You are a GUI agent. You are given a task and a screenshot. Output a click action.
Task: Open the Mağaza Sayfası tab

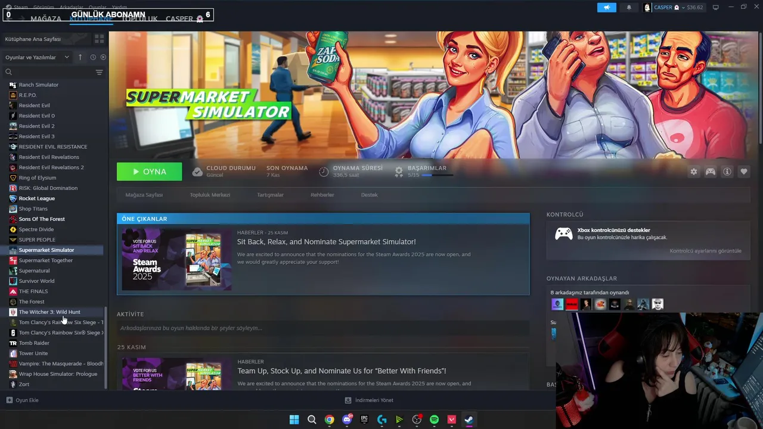pos(144,195)
